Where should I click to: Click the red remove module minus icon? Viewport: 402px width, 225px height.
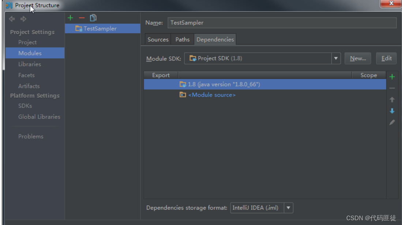tap(82, 18)
